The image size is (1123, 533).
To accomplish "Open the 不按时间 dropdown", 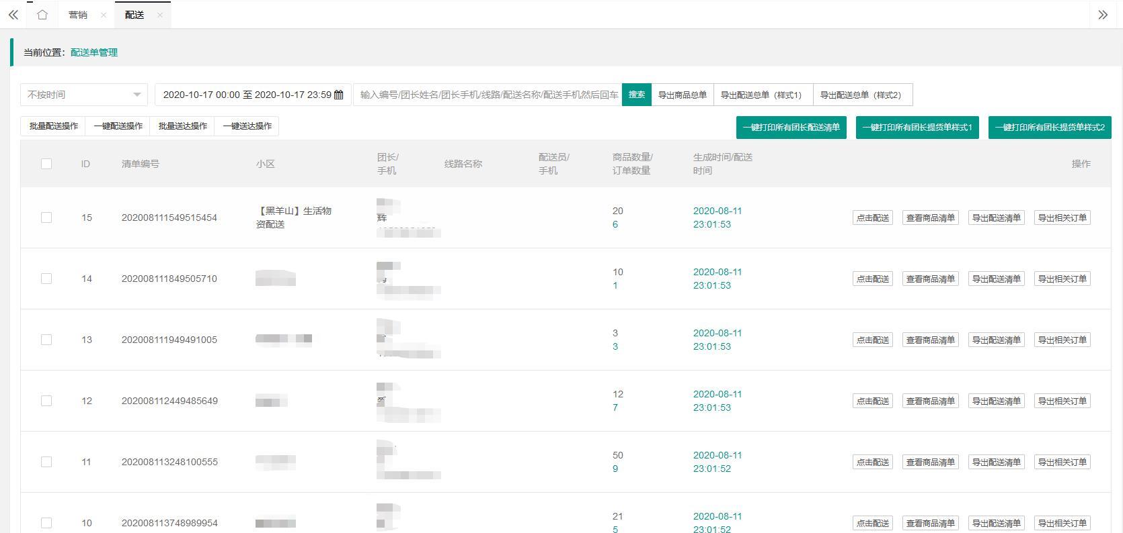I will [84, 95].
